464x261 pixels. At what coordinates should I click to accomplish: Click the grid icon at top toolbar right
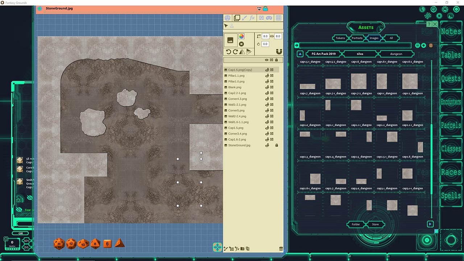coord(279,17)
